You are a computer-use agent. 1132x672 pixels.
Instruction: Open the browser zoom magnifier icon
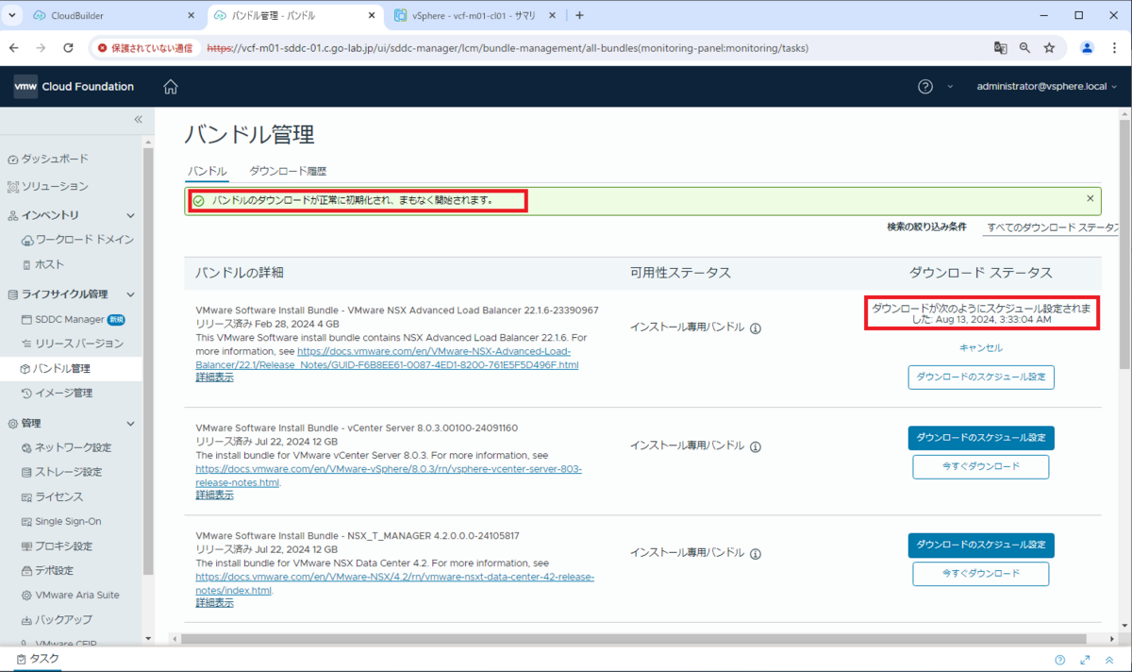(x=1024, y=47)
